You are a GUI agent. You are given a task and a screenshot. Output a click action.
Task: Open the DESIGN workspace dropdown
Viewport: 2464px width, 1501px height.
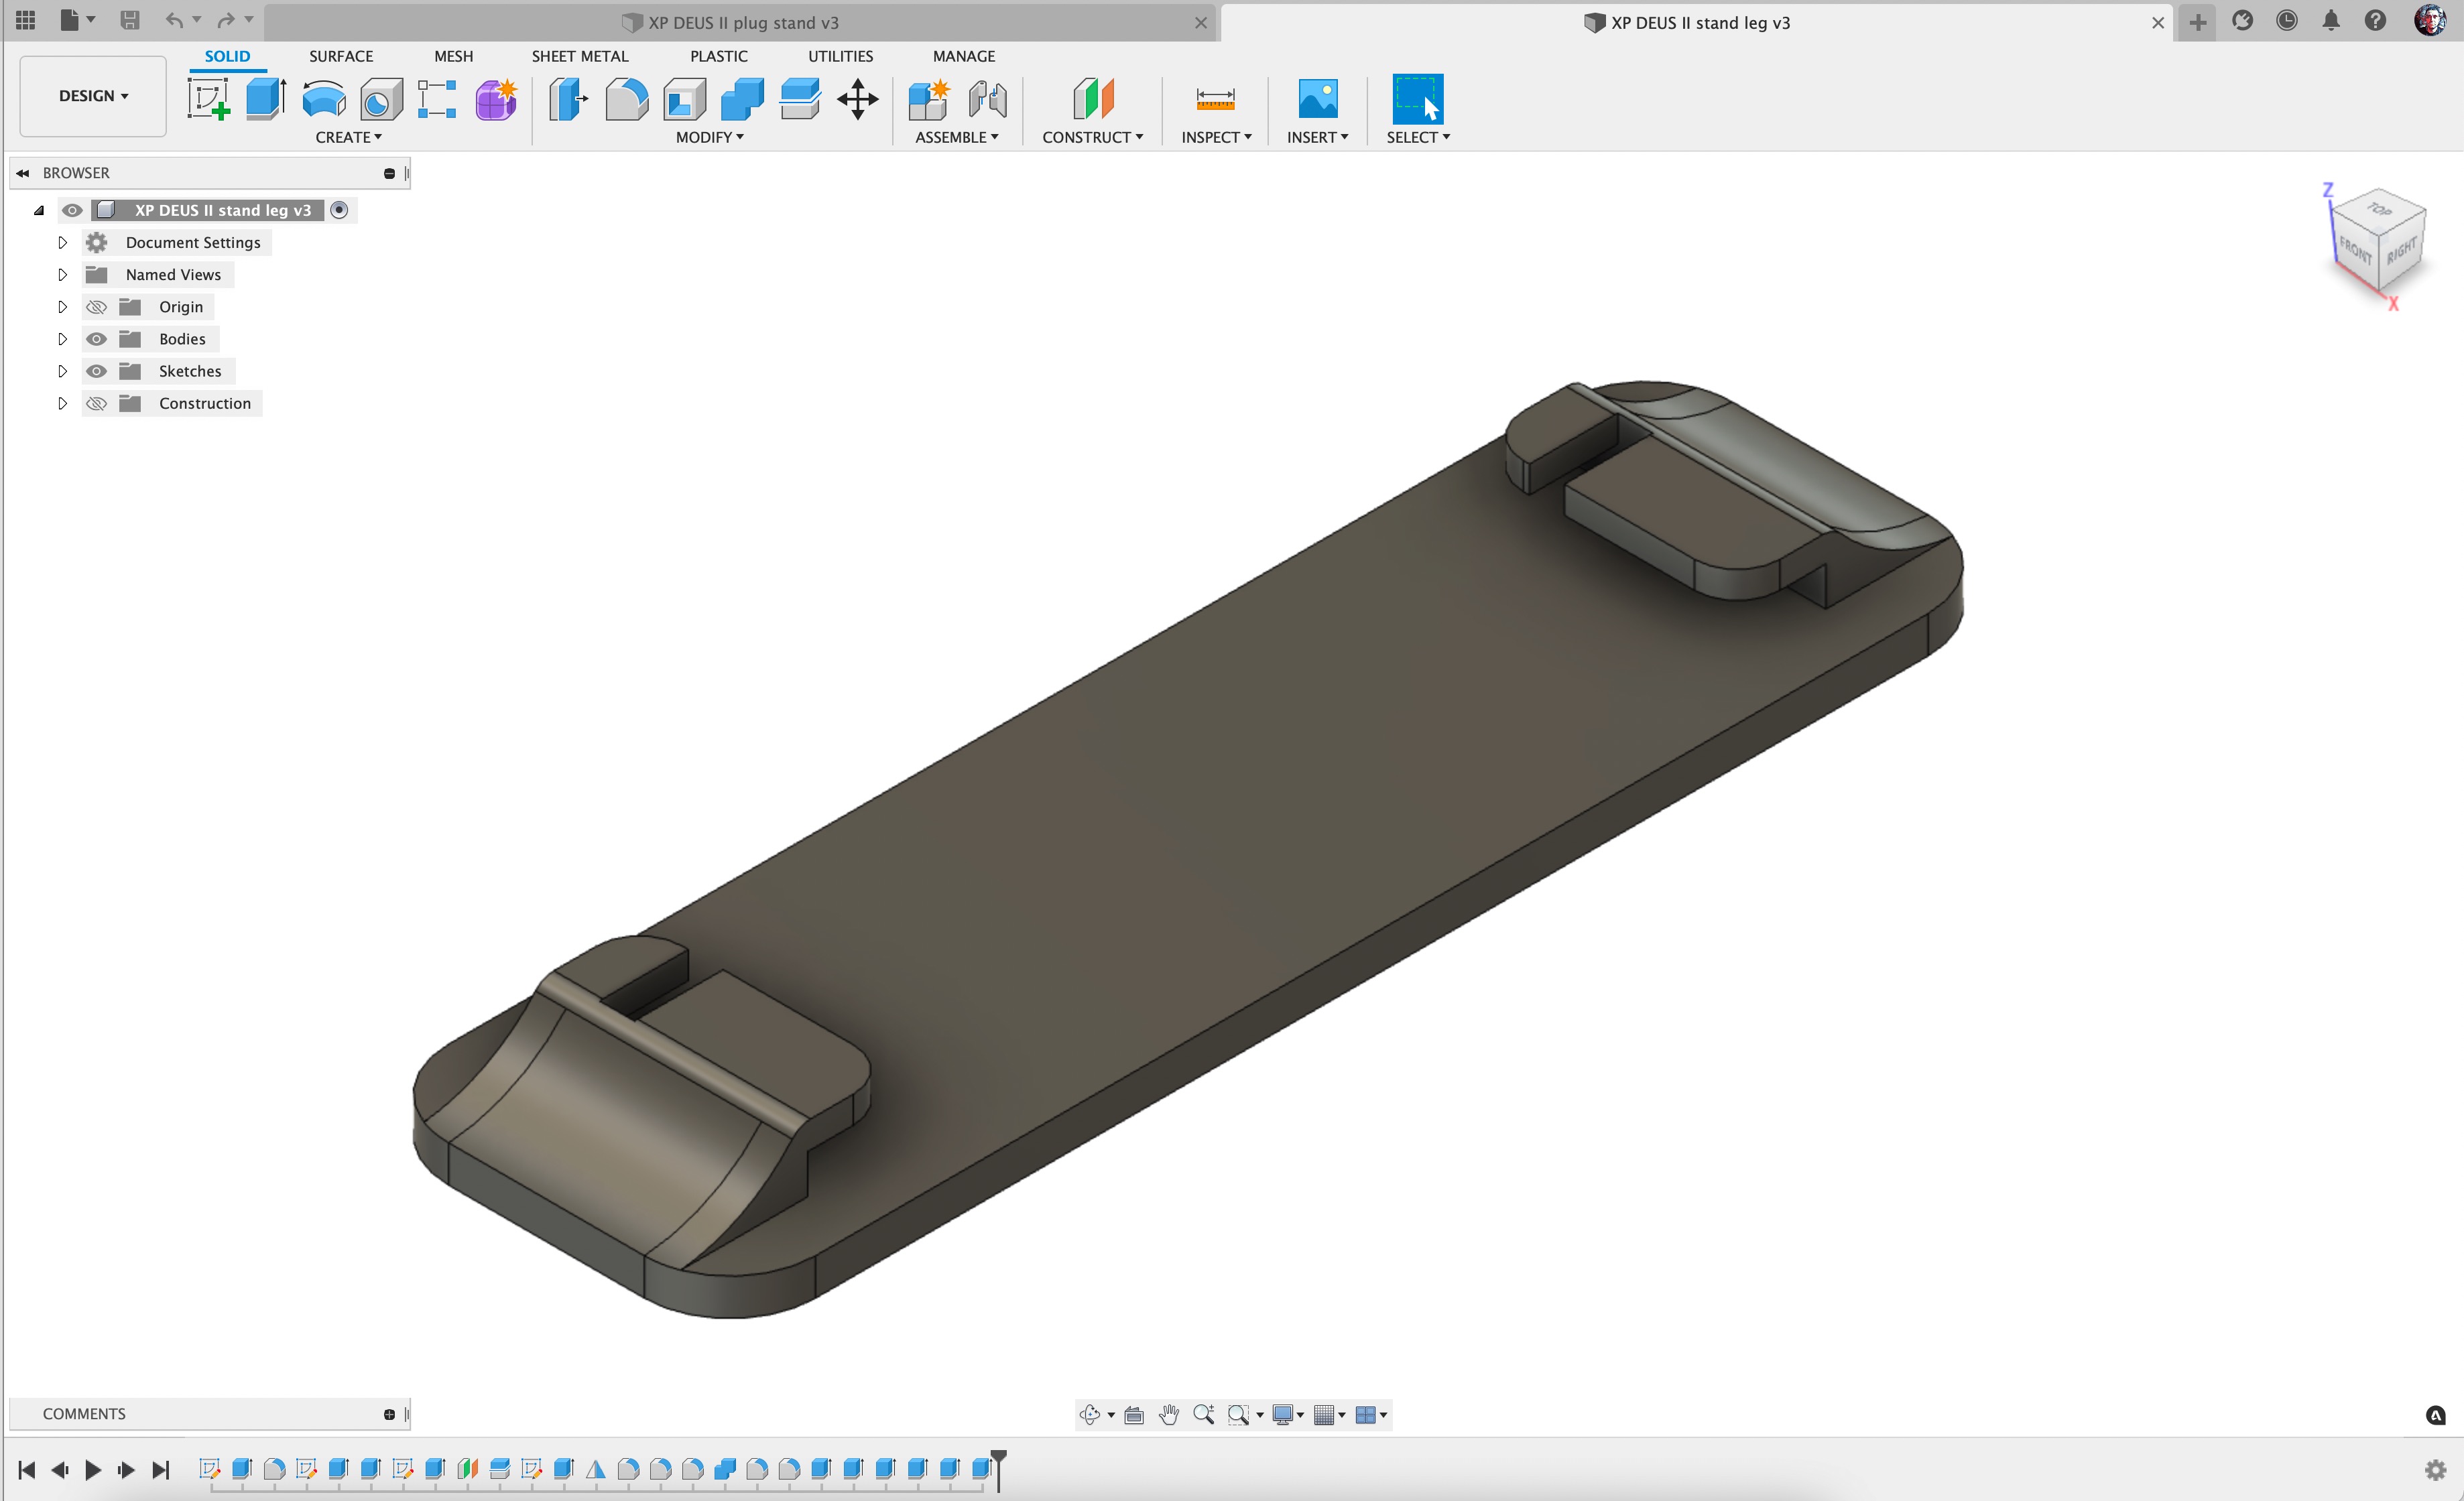93,96
